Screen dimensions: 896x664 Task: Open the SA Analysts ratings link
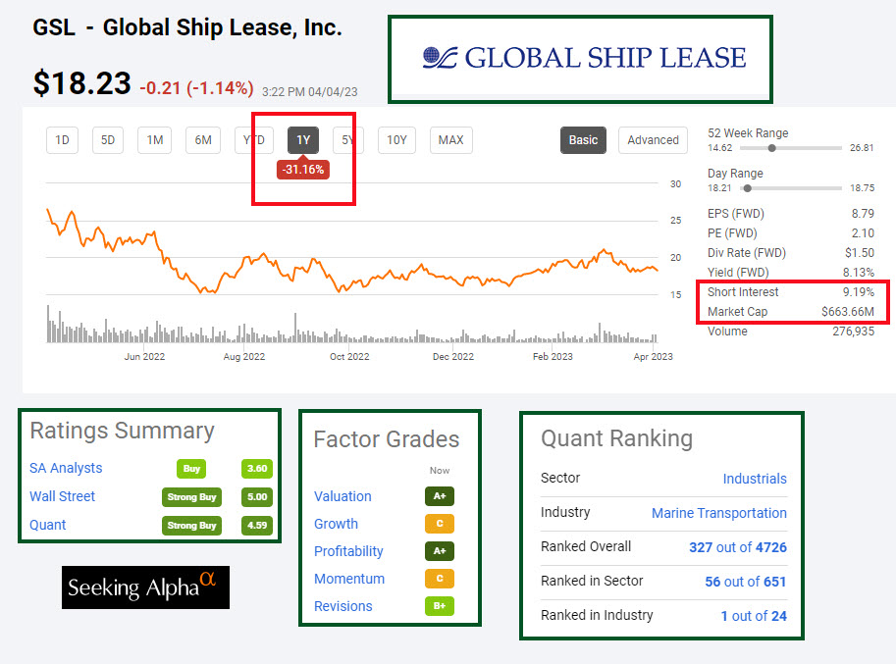coord(66,468)
